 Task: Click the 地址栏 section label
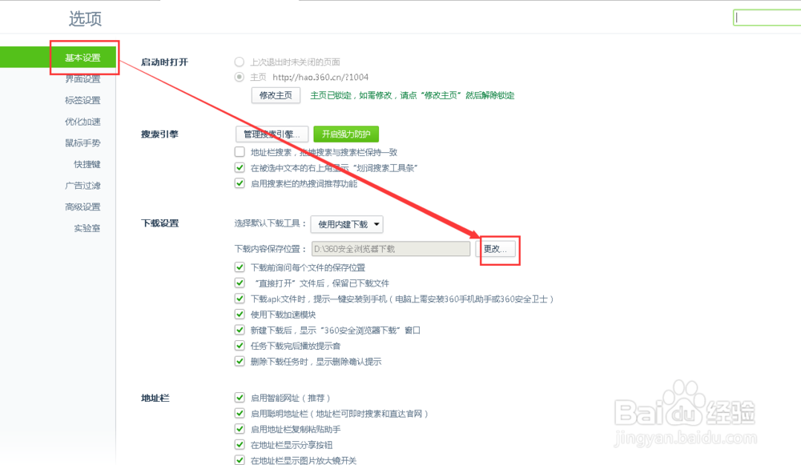coord(155,398)
